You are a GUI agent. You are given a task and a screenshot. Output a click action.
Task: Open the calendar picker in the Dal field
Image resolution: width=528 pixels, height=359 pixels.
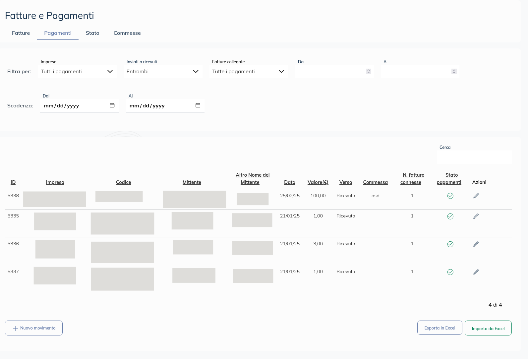coord(112,105)
